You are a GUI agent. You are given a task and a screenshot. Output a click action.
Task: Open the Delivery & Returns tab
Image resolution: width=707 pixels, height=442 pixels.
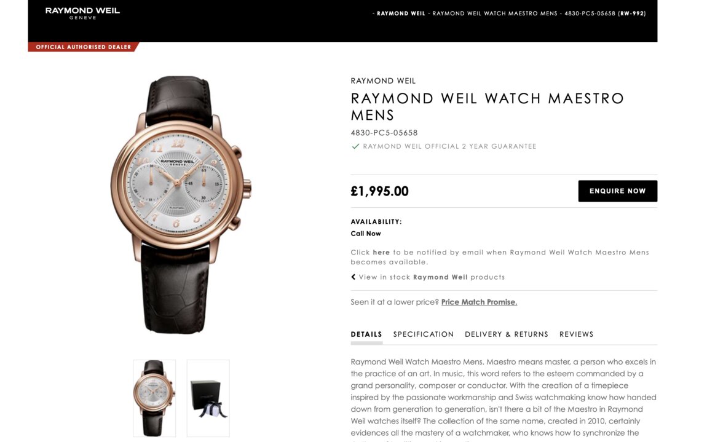(x=507, y=334)
